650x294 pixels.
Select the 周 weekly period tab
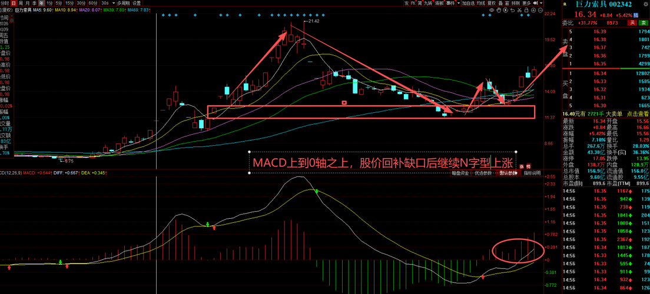20,4
